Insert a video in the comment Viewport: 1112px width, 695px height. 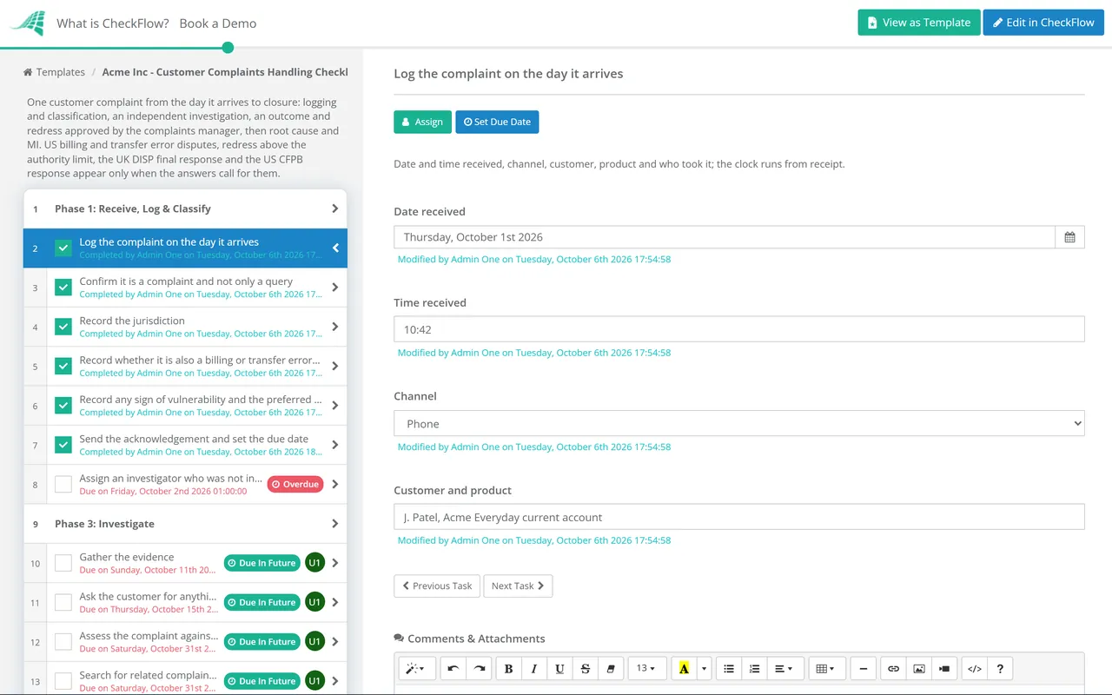944,668
